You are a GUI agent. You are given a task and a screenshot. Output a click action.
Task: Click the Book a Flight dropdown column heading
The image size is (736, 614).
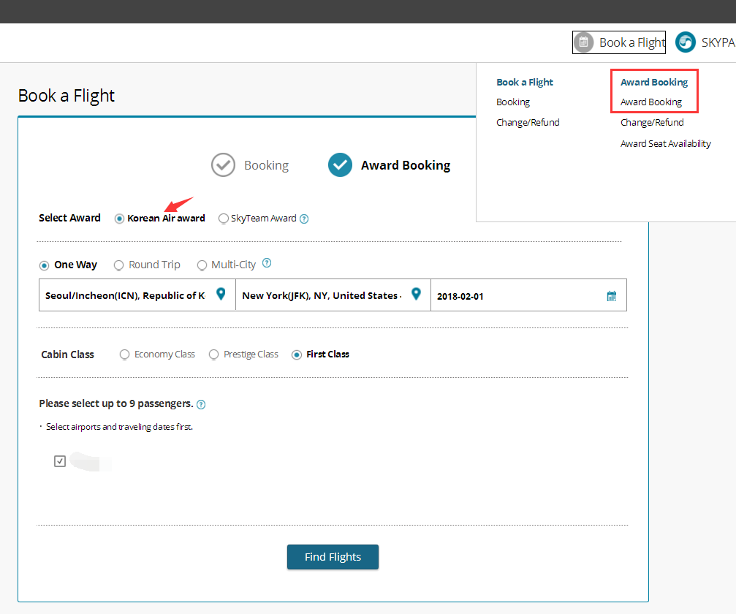(x=525, y=82)
